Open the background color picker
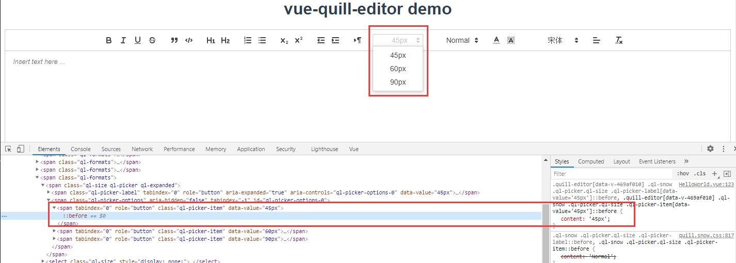 pos(511,40)
